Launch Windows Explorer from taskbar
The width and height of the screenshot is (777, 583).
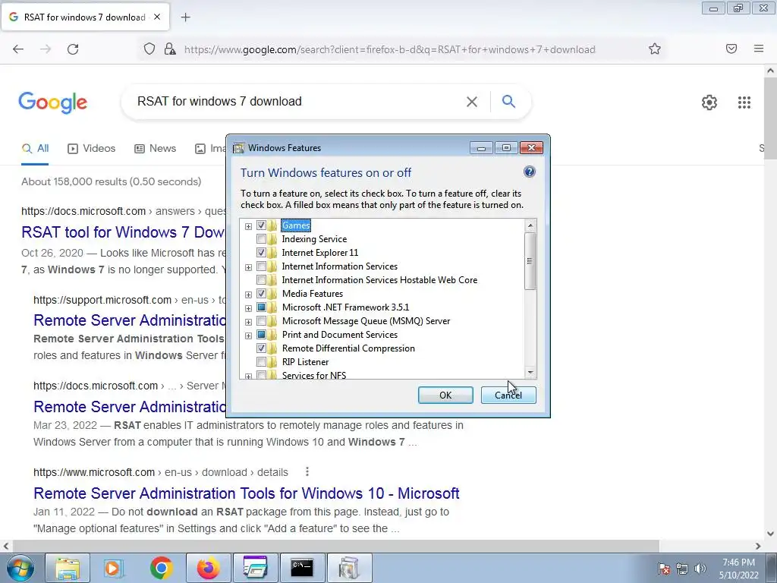coord(68,568)
